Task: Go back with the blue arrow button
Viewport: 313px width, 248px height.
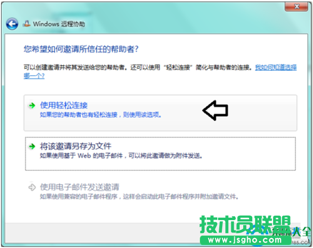Action: coord(12,24)
